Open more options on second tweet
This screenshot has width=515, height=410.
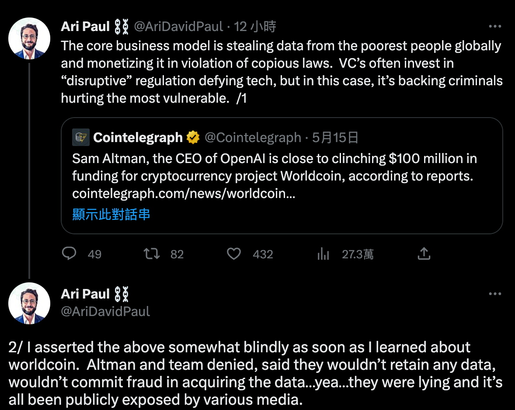pyautogui.click(x=494, y=294)
